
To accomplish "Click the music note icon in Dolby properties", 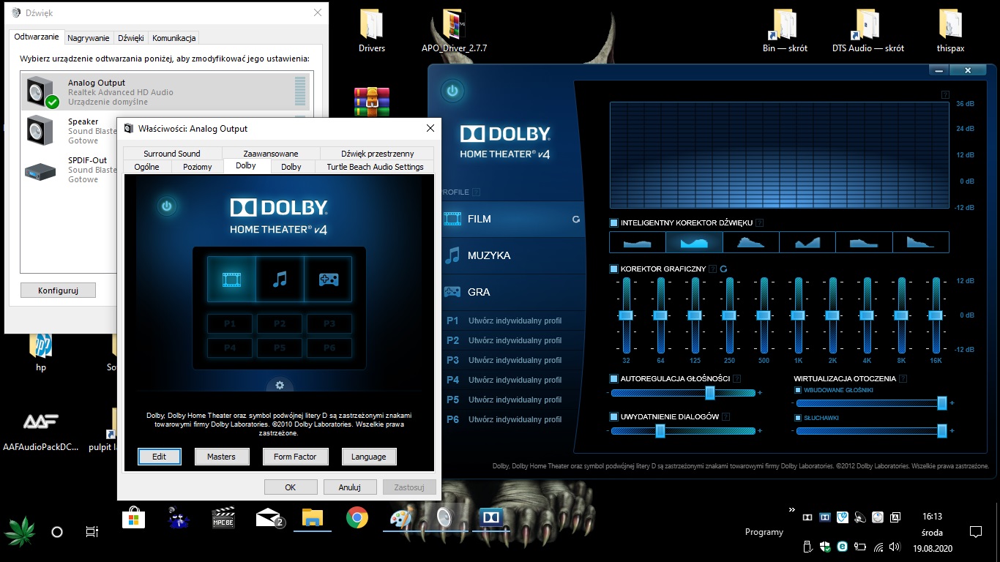I will [x=280, y=279].
